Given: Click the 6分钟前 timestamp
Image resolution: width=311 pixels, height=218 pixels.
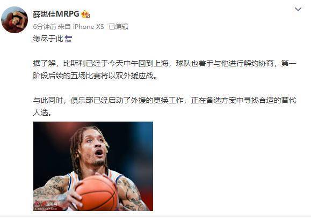Looking at the screenshot, I should [45, 26].
